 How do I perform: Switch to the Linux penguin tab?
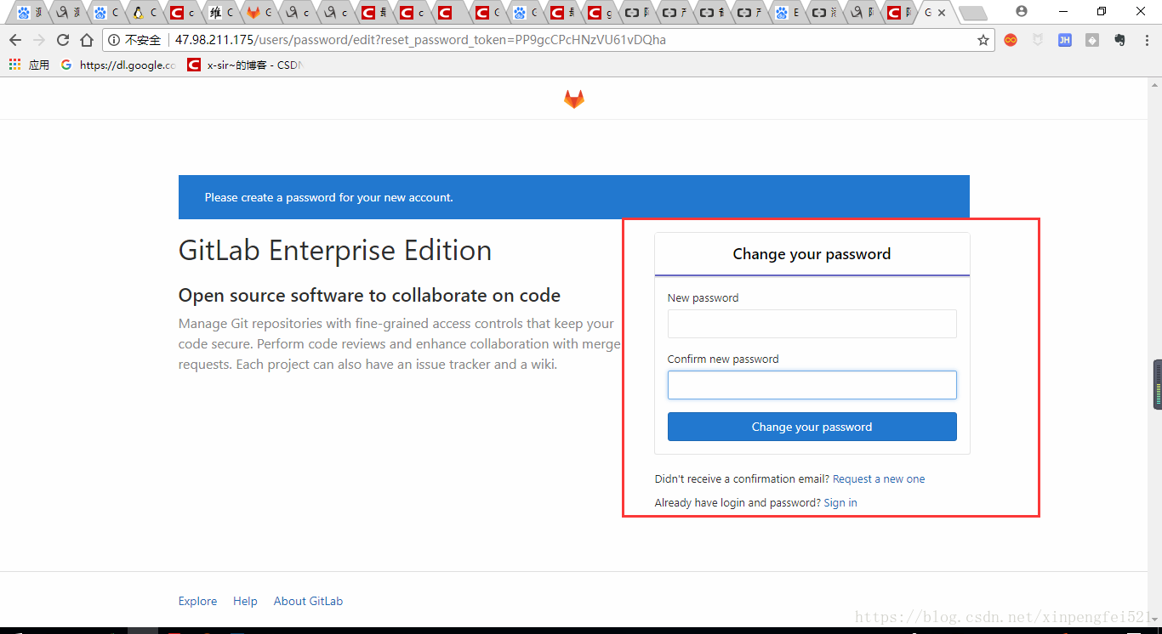[x=145, y=13]
